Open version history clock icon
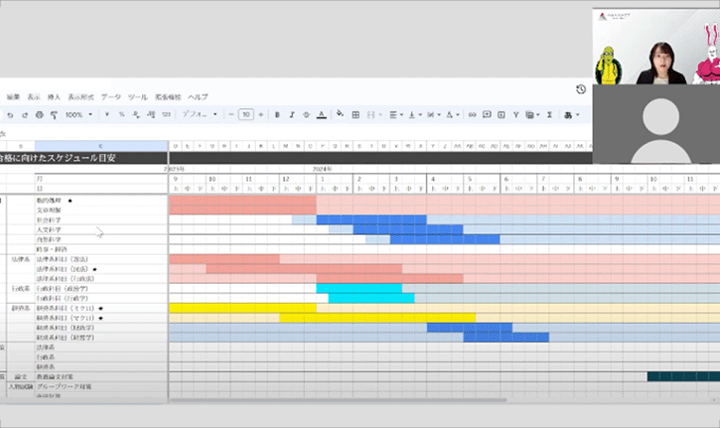 [x=581, y=89]
